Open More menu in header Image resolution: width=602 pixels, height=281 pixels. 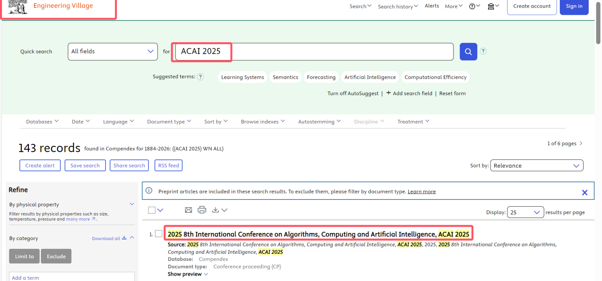pyautogui.click(x=454, y=6)
